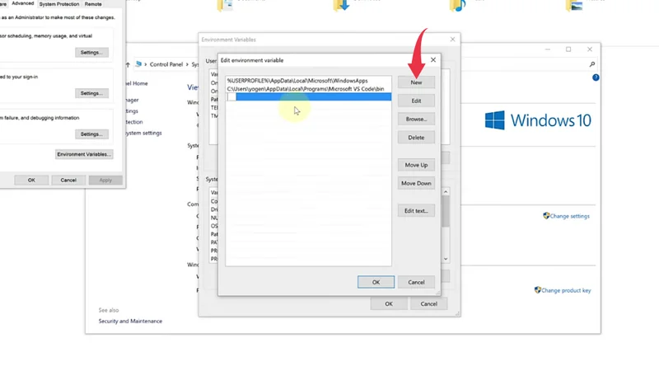The image size is (659, 371).
Task: Click the Music folder icon
Action: point(459,6)
